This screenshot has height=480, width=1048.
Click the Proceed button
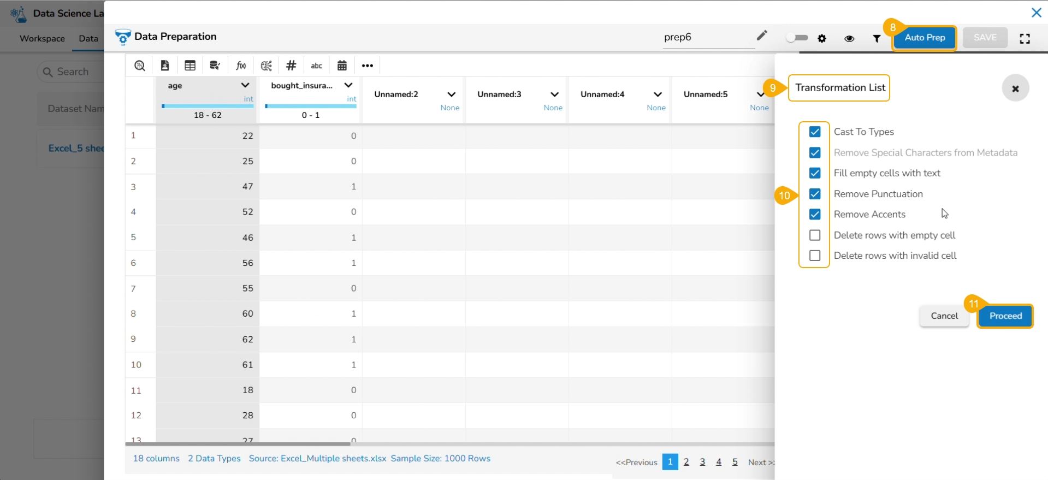point(1005,316)
